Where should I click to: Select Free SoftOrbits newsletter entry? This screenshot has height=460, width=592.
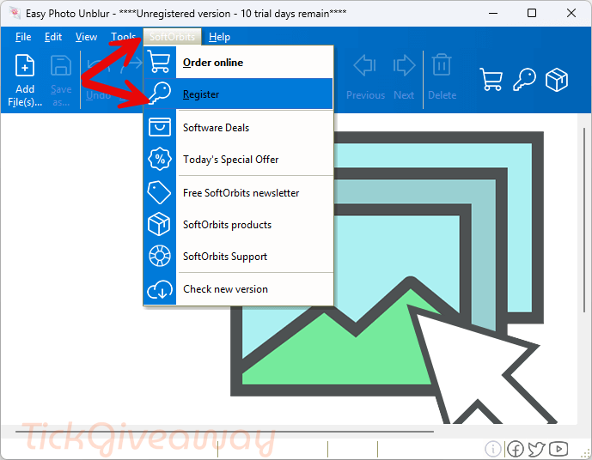[x=238, y=193]
